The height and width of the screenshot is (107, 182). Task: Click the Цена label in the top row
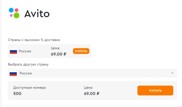pyautogui.click(x=55, y=48)
